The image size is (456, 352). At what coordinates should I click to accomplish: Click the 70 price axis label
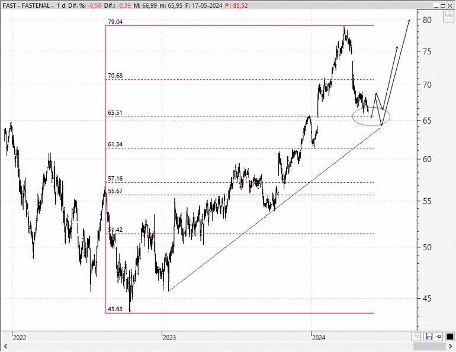tap(427, 85)
